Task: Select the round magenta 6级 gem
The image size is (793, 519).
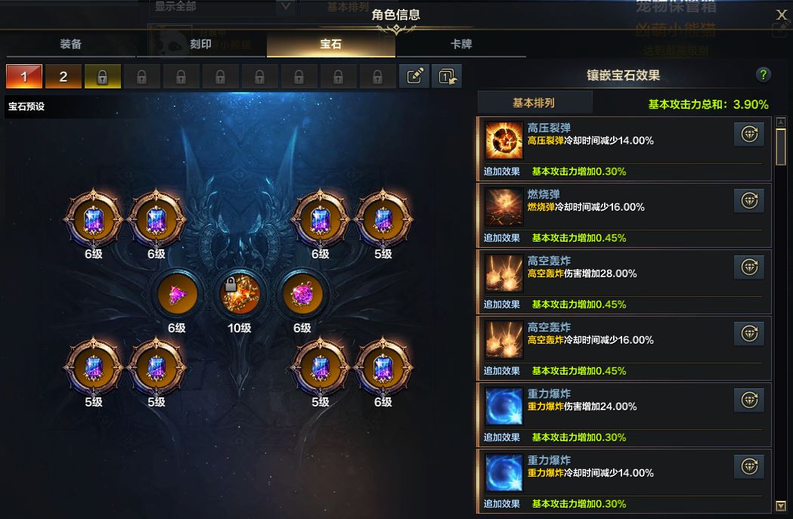Action: point(302,294)
